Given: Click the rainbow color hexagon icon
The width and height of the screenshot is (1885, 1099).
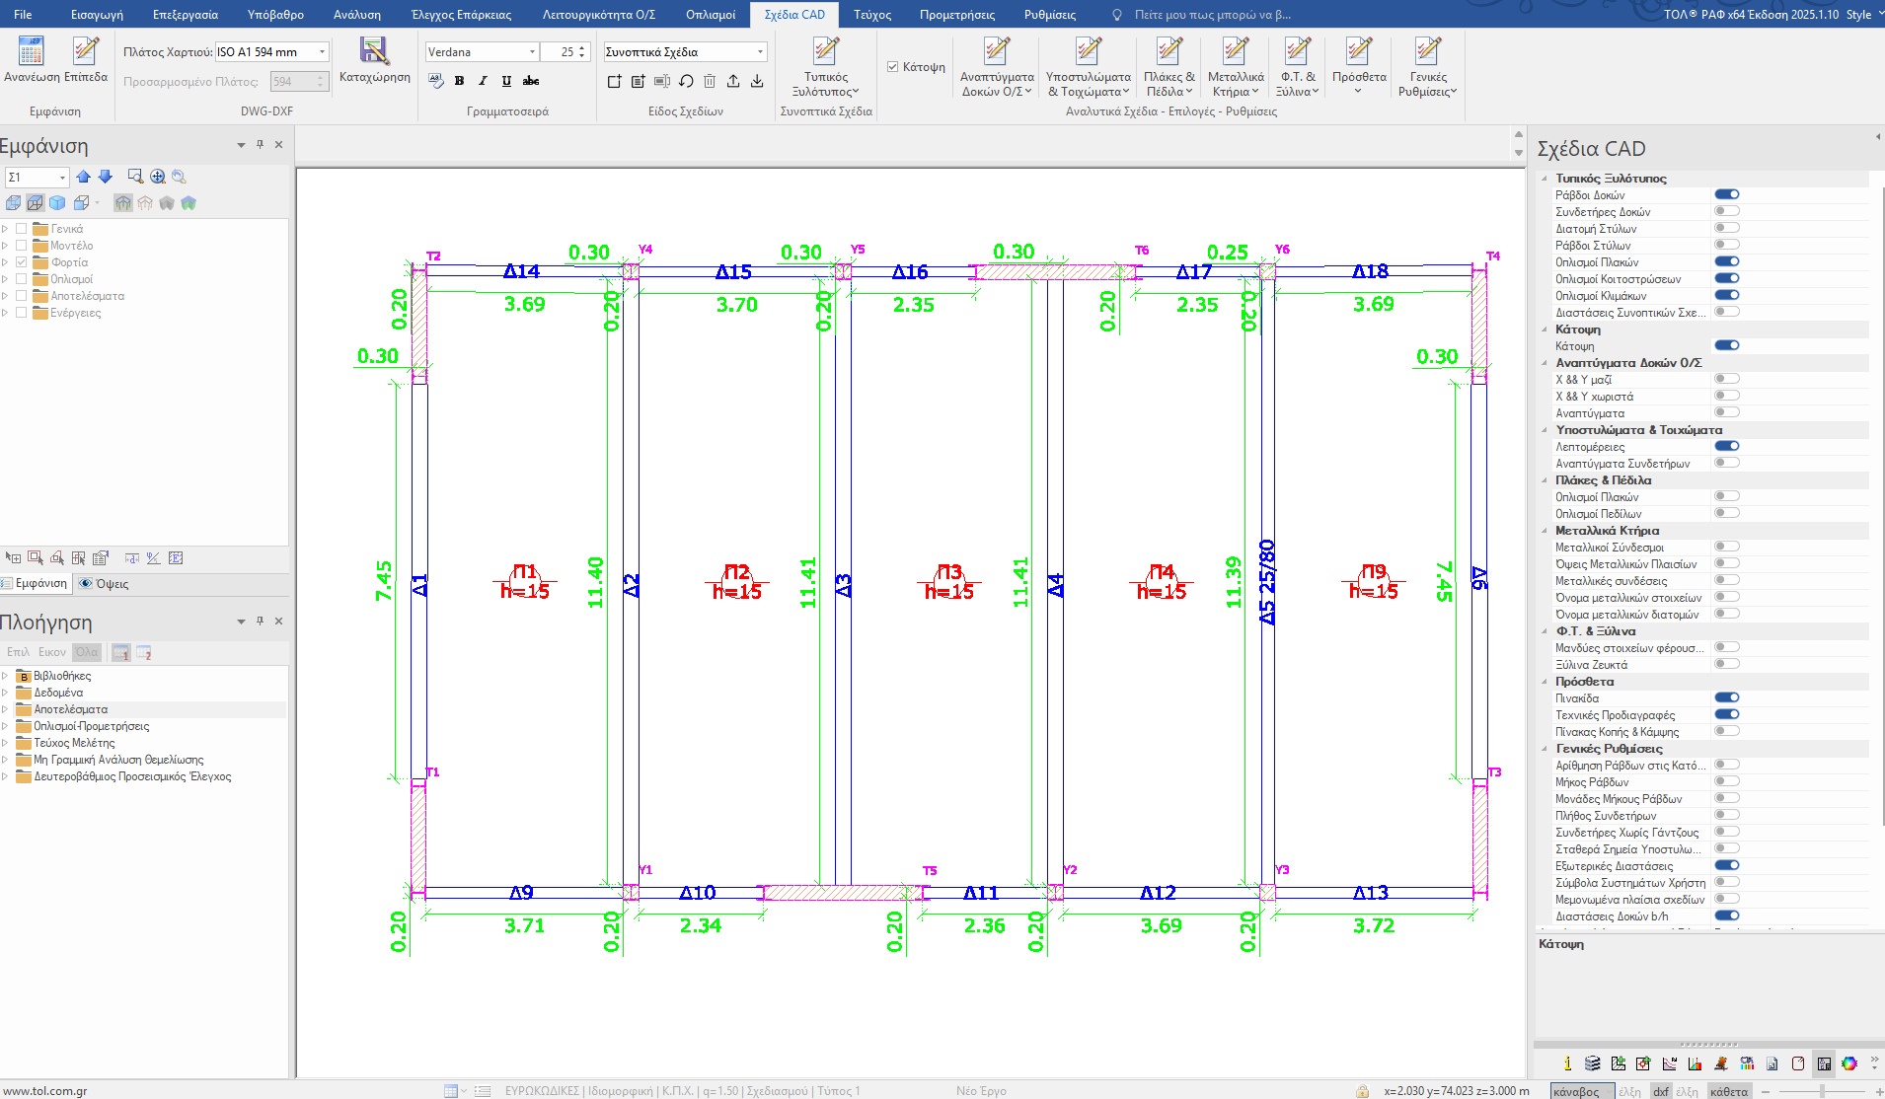Looking at the screenshot, I should tap(1848, 1063).
